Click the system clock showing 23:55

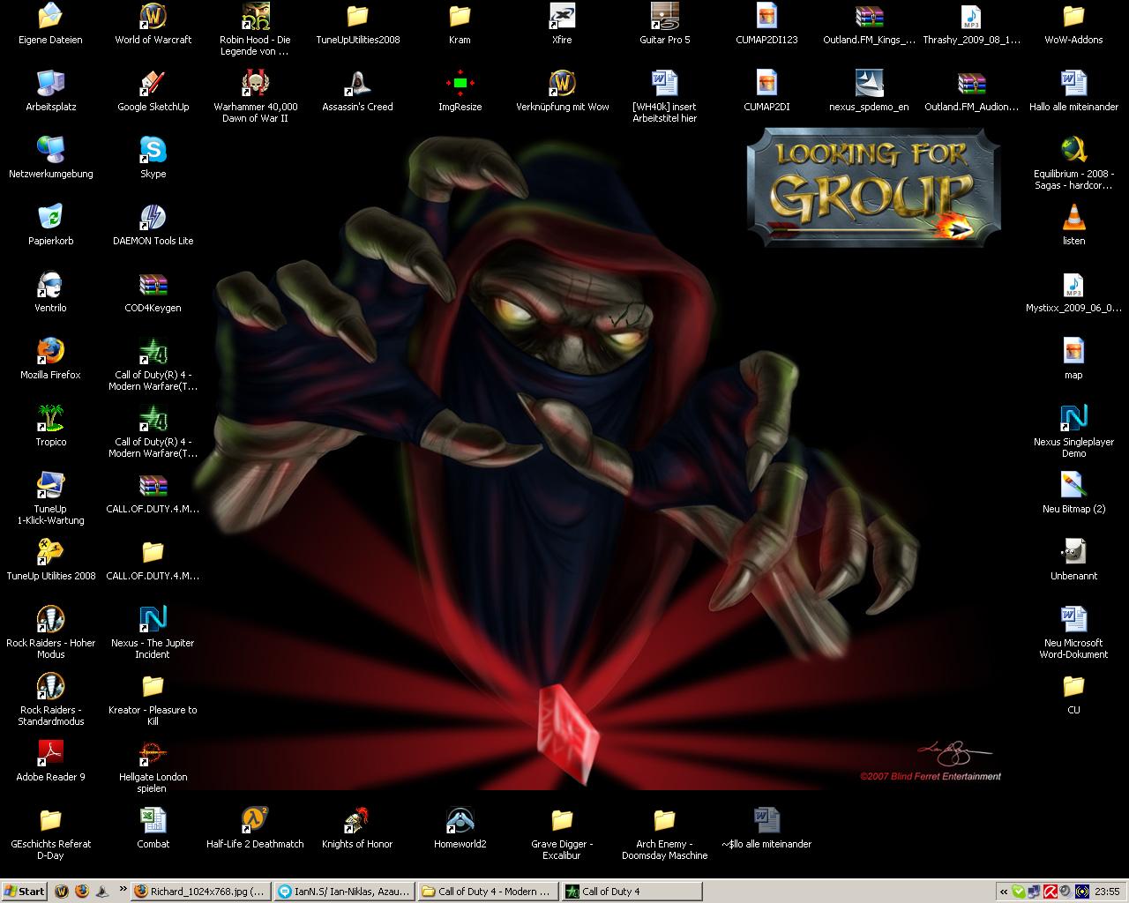click(1106, 892)
